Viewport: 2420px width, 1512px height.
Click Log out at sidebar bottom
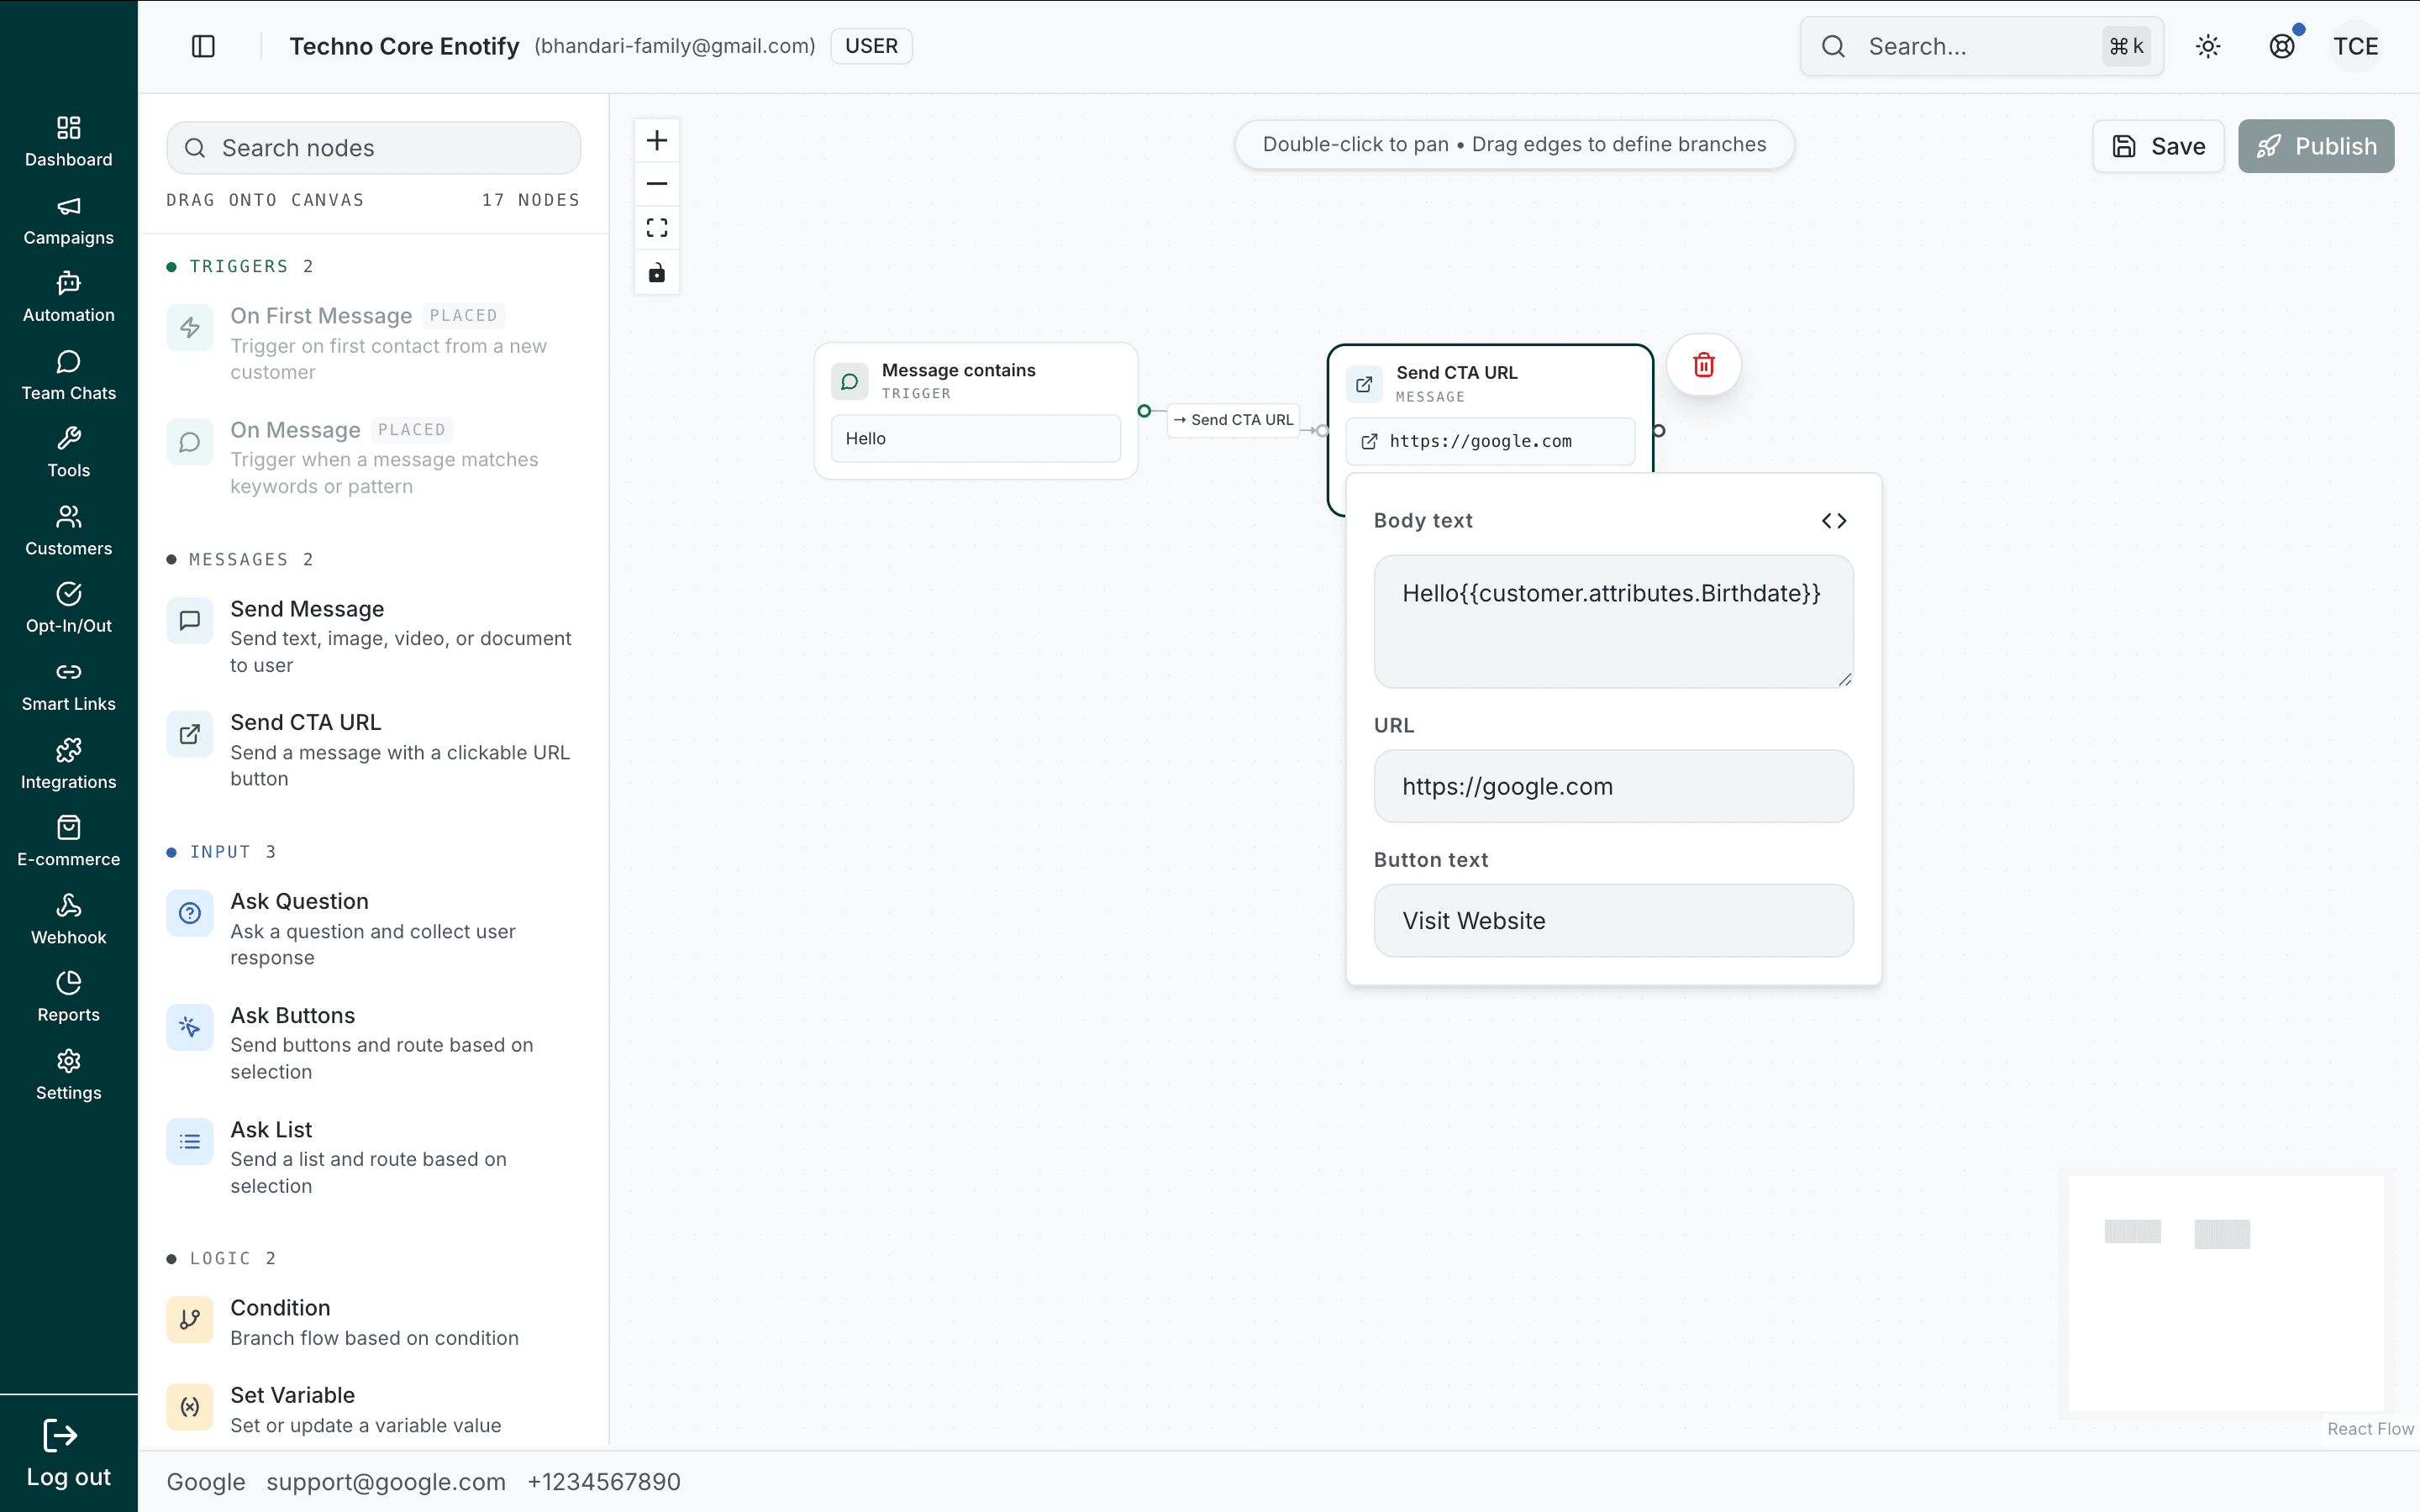[x=68, y=1454]
